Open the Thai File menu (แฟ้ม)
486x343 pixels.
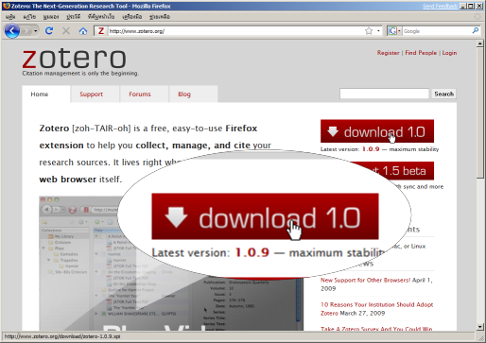point(10,16)
